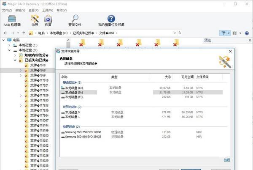Select 本地磁盘 (C:) in wizard list
This screenshot has width=253, height=170.
click(74, 88)
